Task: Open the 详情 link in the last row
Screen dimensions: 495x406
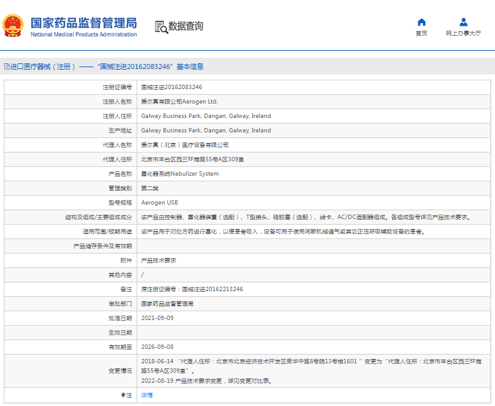Action: click(x=147, y=395)
